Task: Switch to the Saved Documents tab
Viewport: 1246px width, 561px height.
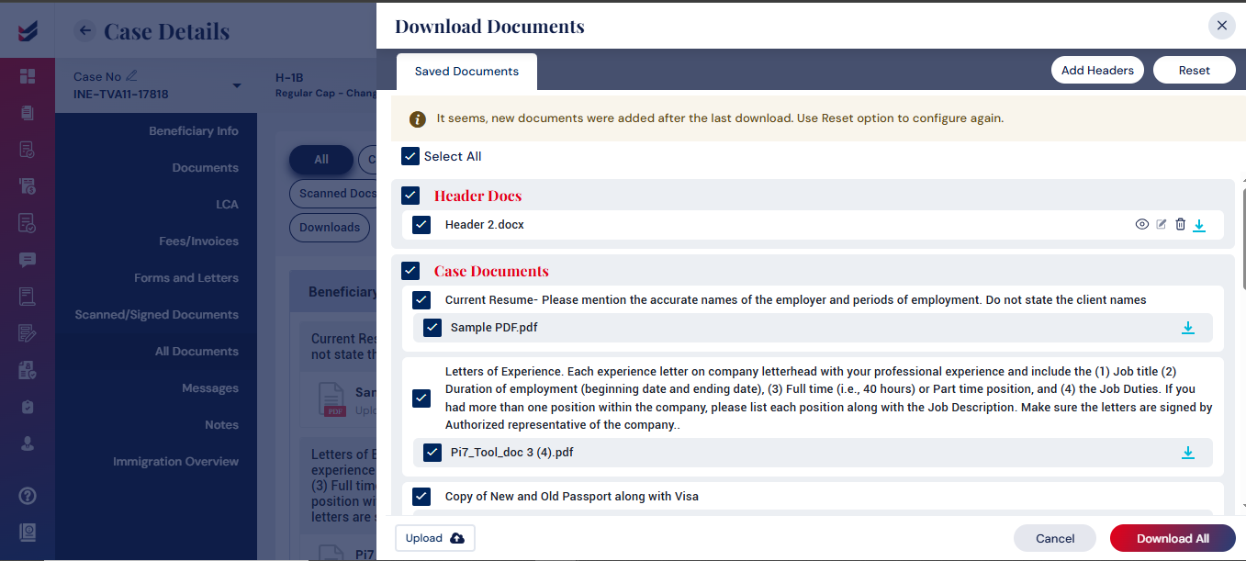Action: pos(466,72)
